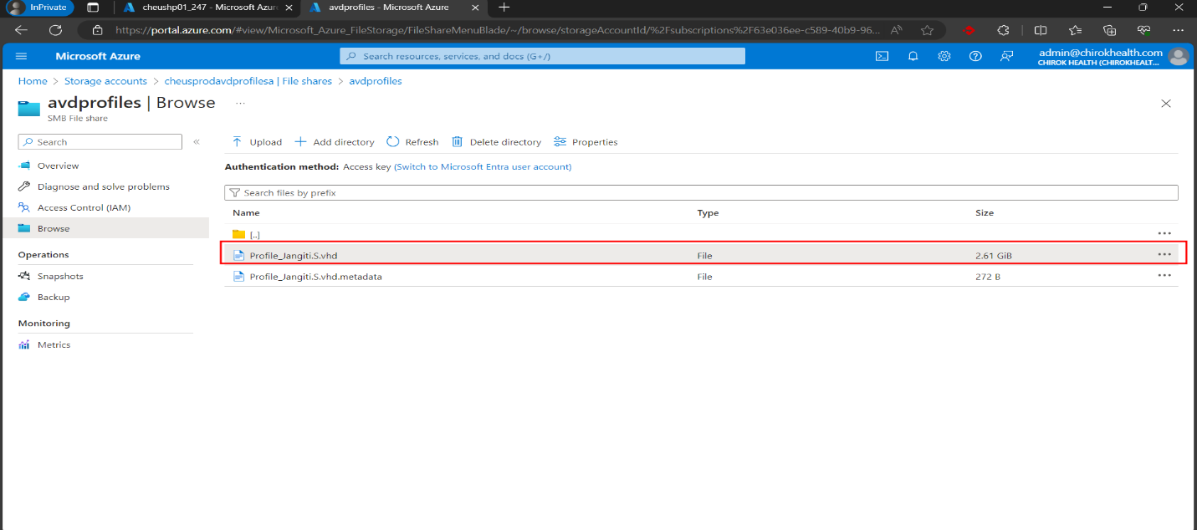Open the Profile_Jangiti.S.vhd.metadata file
The height and width of the screenshot is (530, 1197).
[x=315, y=276]
